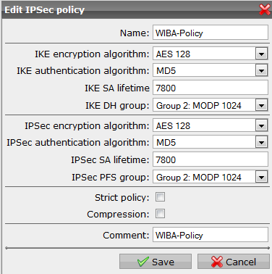272x274 pixels.
Task: Click IKE DH Group 2: MODP 1024 value
Action: click(x=199, y=106)
